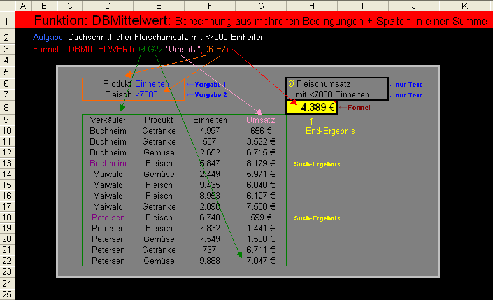Select cell with value 9.435

[210, 185]
